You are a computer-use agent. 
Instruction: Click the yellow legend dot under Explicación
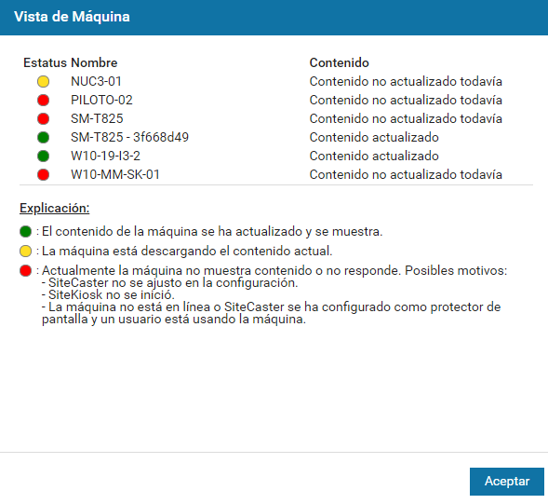25,251
